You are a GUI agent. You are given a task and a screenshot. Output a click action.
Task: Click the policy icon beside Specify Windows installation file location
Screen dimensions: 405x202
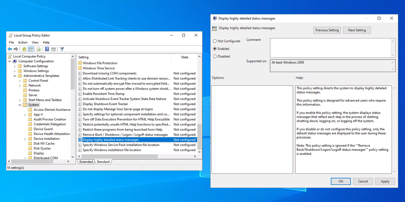click(80, 150)
